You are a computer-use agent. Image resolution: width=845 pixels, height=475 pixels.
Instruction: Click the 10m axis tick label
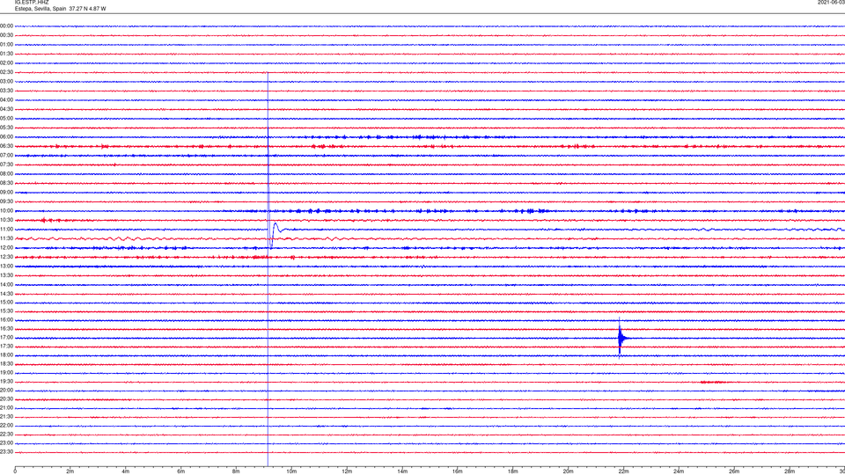click(x=291, y=471)
